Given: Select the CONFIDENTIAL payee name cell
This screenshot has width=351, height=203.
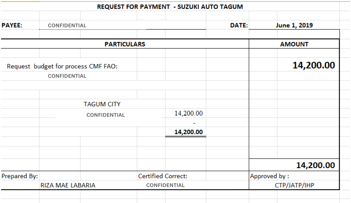Looking at the screenshot, I should (67, 25).
